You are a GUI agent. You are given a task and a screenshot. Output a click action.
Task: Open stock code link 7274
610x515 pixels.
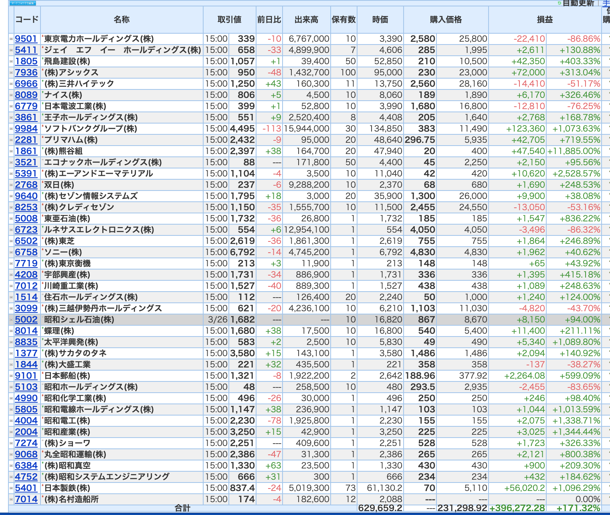(x=26, y=443)
